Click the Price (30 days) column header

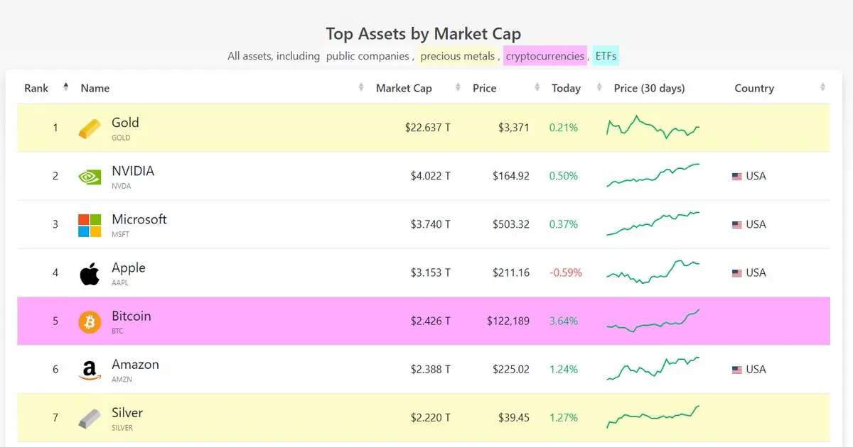pyautogui.click(x=650, y=88)
